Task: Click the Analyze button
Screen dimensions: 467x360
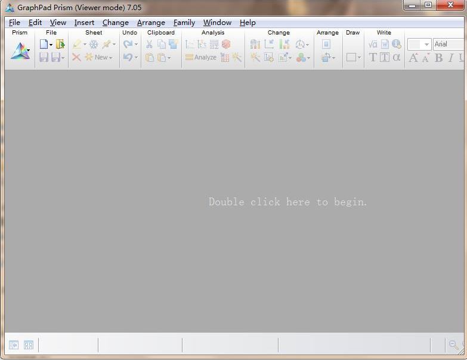Action: (x=200, y=57)
